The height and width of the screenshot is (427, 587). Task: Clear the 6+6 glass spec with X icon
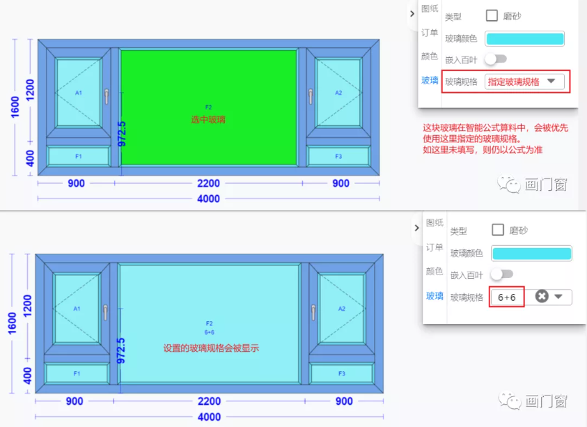point(542,297)
